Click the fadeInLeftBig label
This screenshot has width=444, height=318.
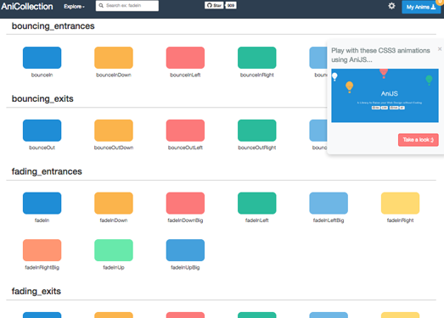coord(329,220)
